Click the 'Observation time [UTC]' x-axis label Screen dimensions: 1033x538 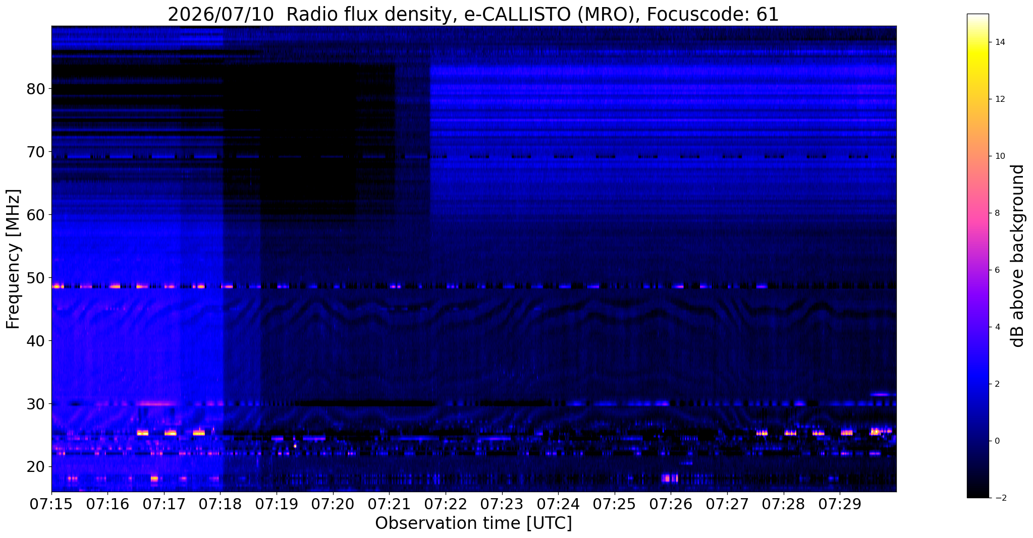point(473,523)
